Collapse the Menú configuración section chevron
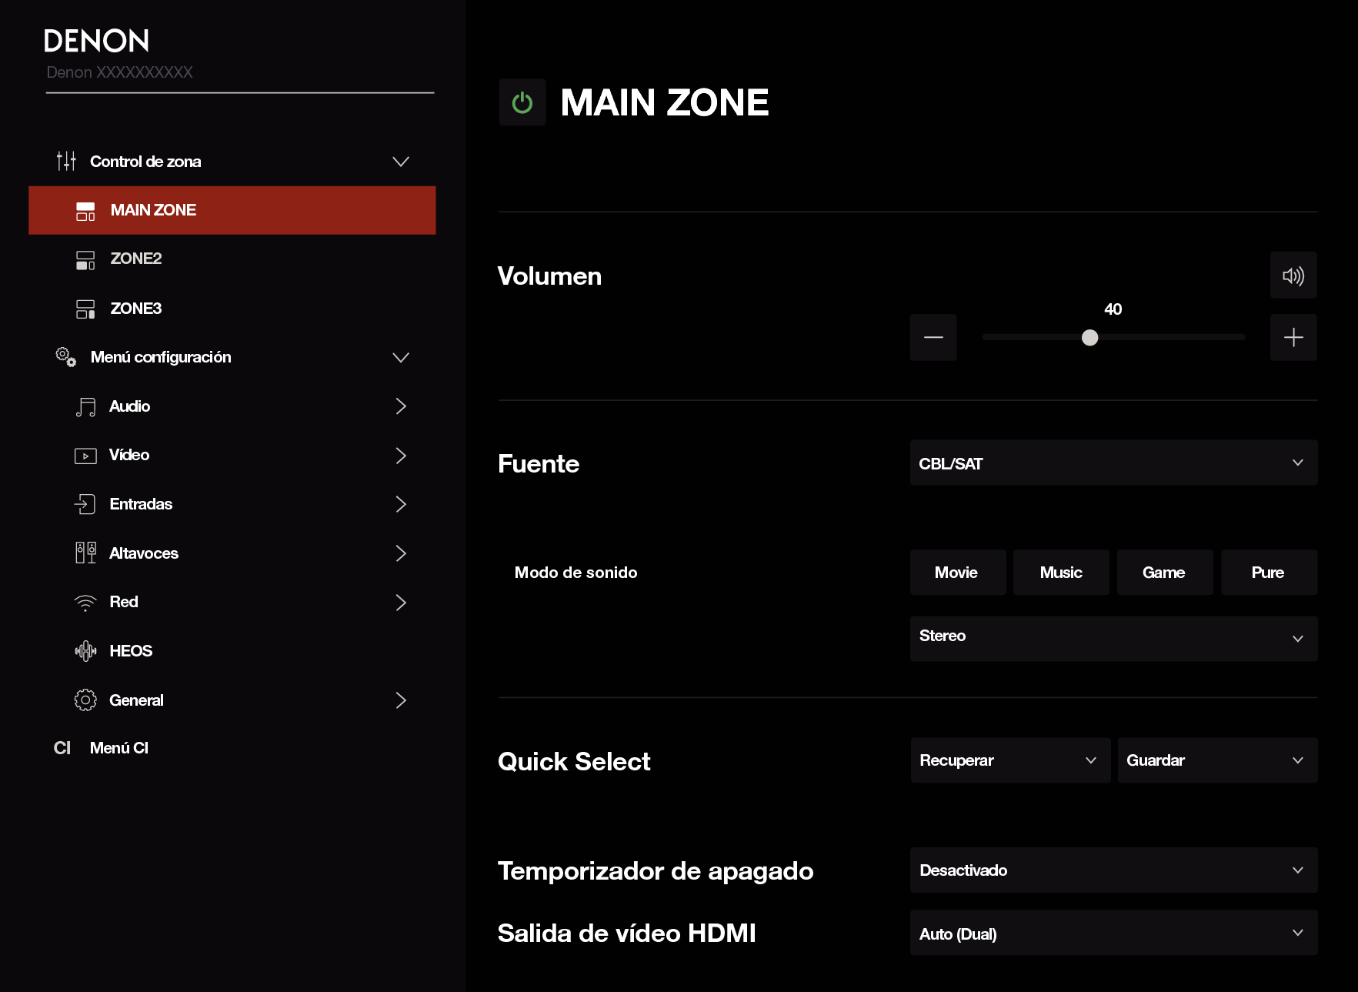This screenshot has height=992, width=1358. (x=401, y=357)
